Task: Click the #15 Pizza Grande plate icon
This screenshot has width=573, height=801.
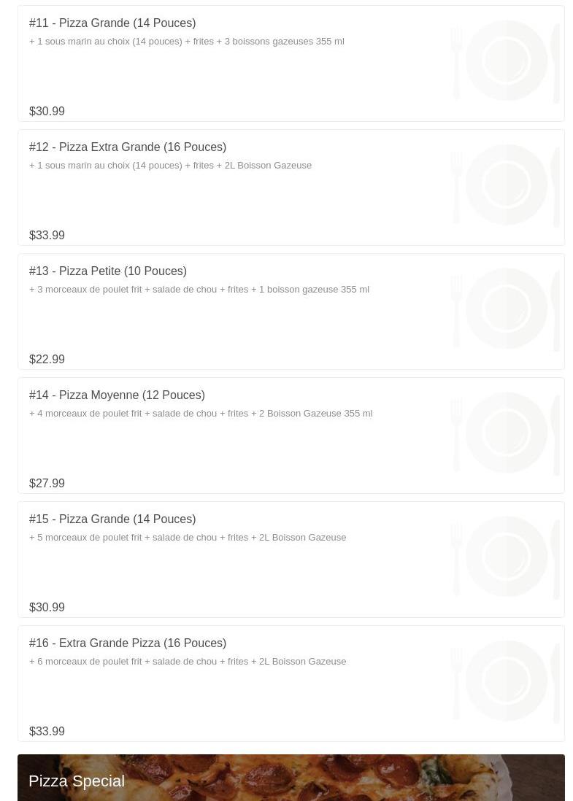Action: click(506, 557)
